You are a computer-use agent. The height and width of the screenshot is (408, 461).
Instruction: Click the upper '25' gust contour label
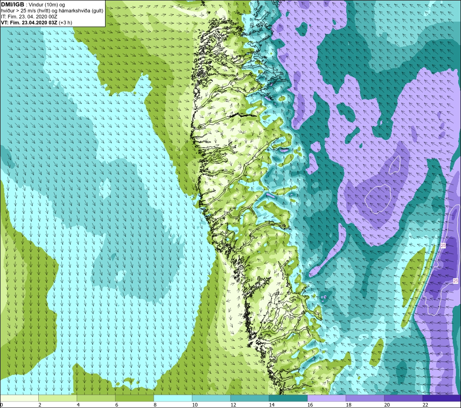pyautogui.click(x=443, y=245)
